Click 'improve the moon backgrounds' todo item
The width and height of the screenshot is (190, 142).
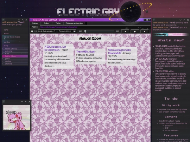click(173, 109)
